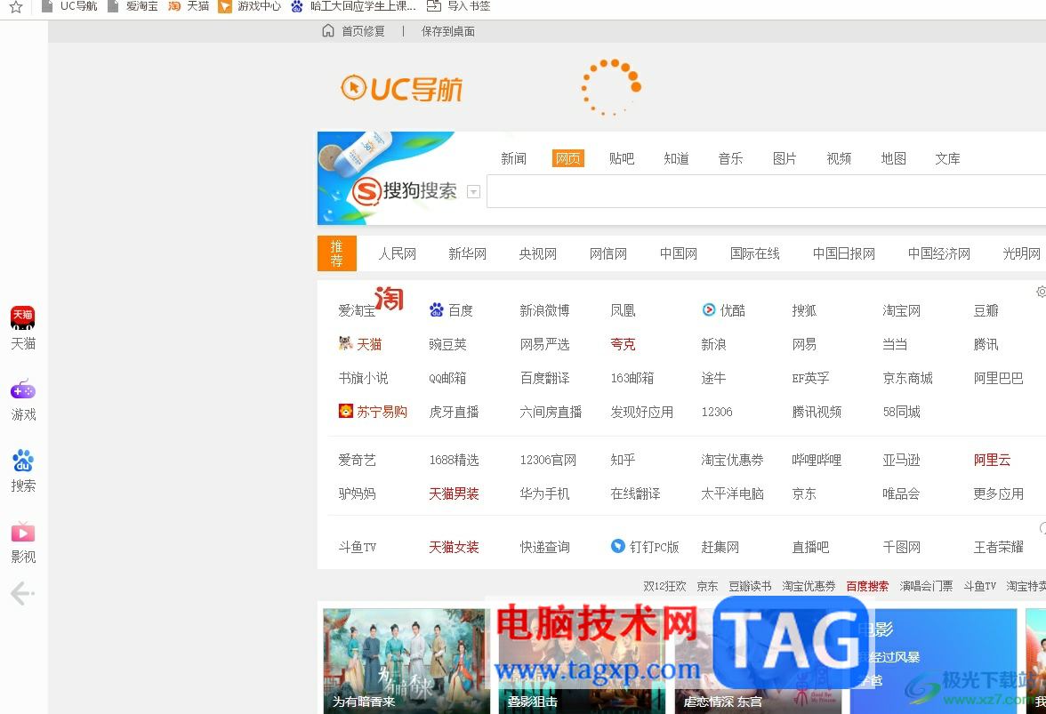Open the UC导航 bookmark
This screenshot has width=1046, height=714.
coord(69,6)
